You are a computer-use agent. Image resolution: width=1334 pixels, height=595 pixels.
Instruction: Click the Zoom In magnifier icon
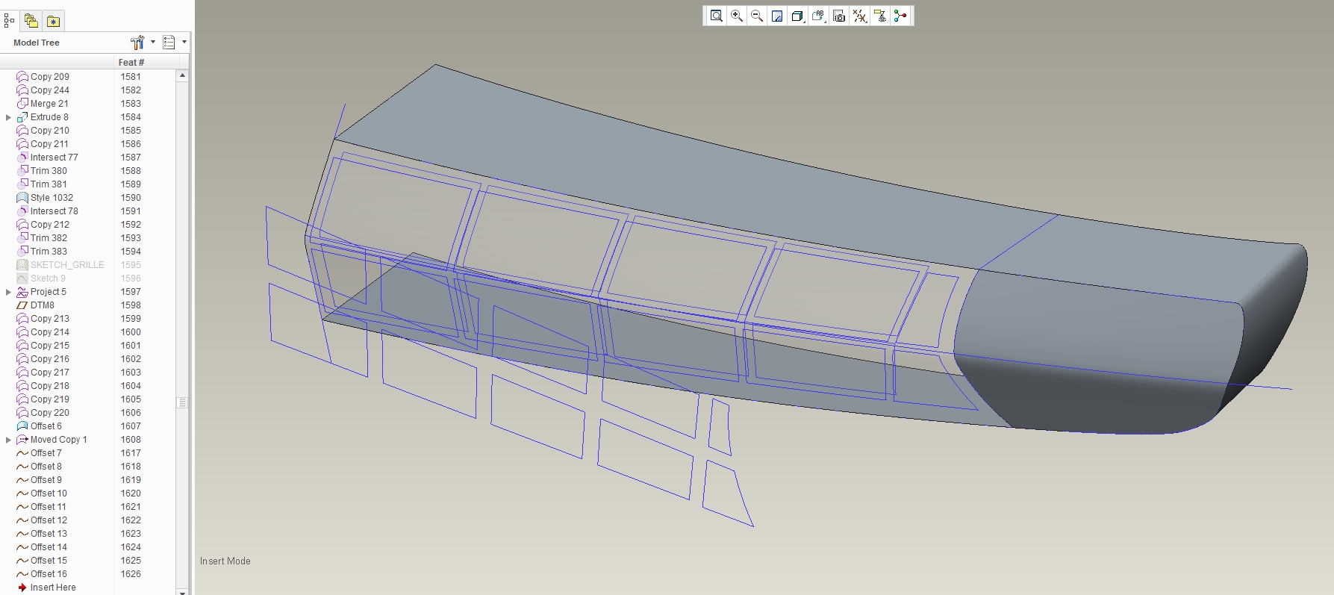737,16
